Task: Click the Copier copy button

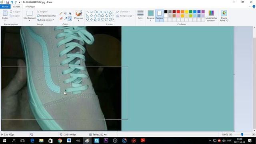Action: tap(15, 16)
